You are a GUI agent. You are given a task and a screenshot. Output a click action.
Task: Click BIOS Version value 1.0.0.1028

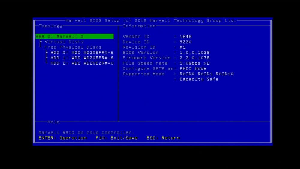click(194, 53)
